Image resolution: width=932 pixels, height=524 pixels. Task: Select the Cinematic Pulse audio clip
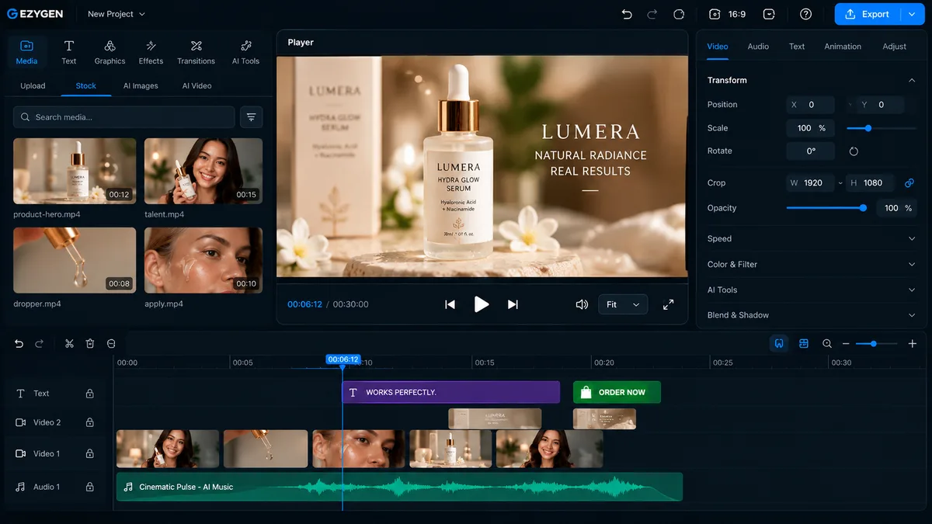[399, 487]
